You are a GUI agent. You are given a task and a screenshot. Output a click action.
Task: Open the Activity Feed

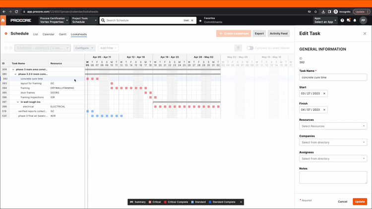pyautogui.click(x=279, y=33)
